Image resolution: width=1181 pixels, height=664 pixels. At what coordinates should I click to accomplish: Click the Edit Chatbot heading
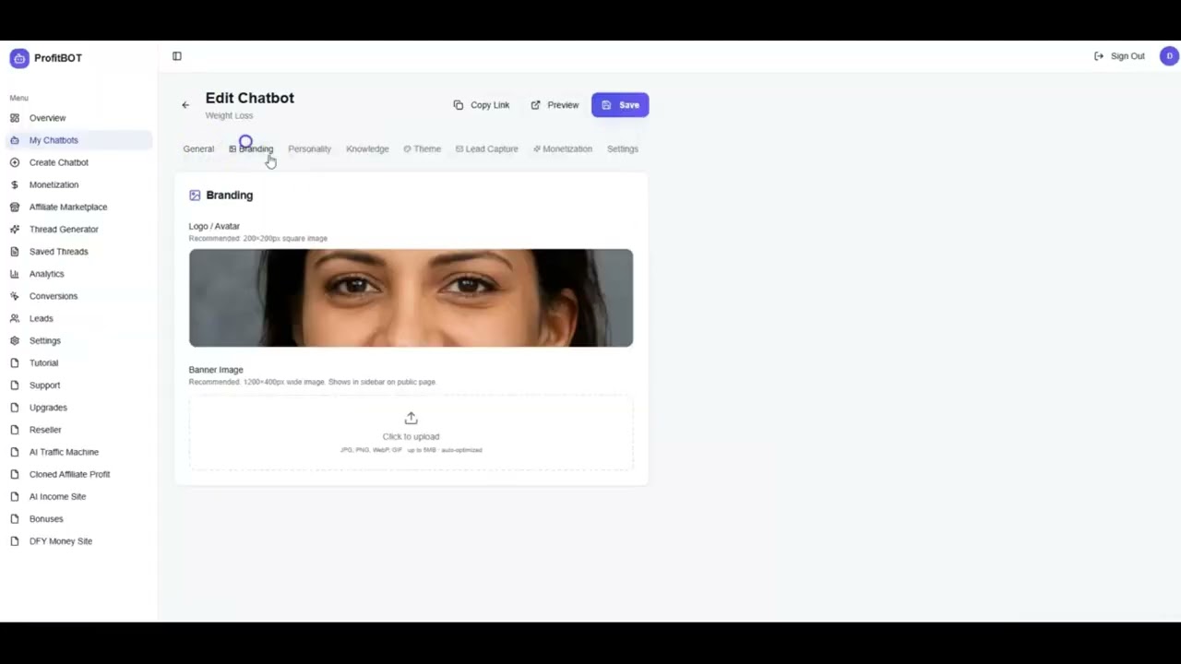pos(250,98)
